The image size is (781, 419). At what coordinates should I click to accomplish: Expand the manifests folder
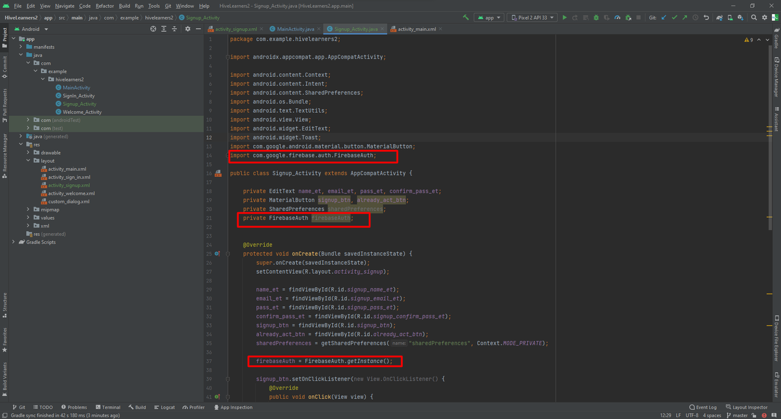pos(21,47)
